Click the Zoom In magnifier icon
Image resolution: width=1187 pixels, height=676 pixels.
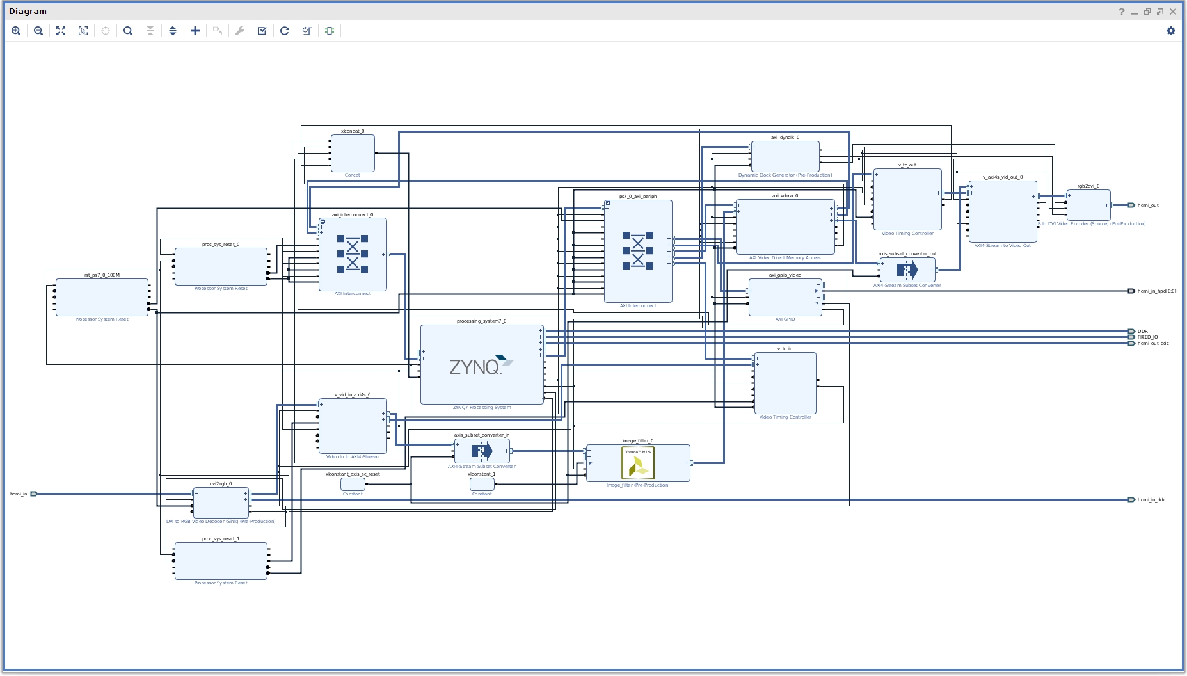point(16,31)
